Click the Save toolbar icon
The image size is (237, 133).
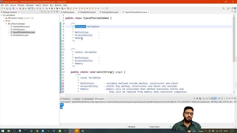click(x=7, y=8)
